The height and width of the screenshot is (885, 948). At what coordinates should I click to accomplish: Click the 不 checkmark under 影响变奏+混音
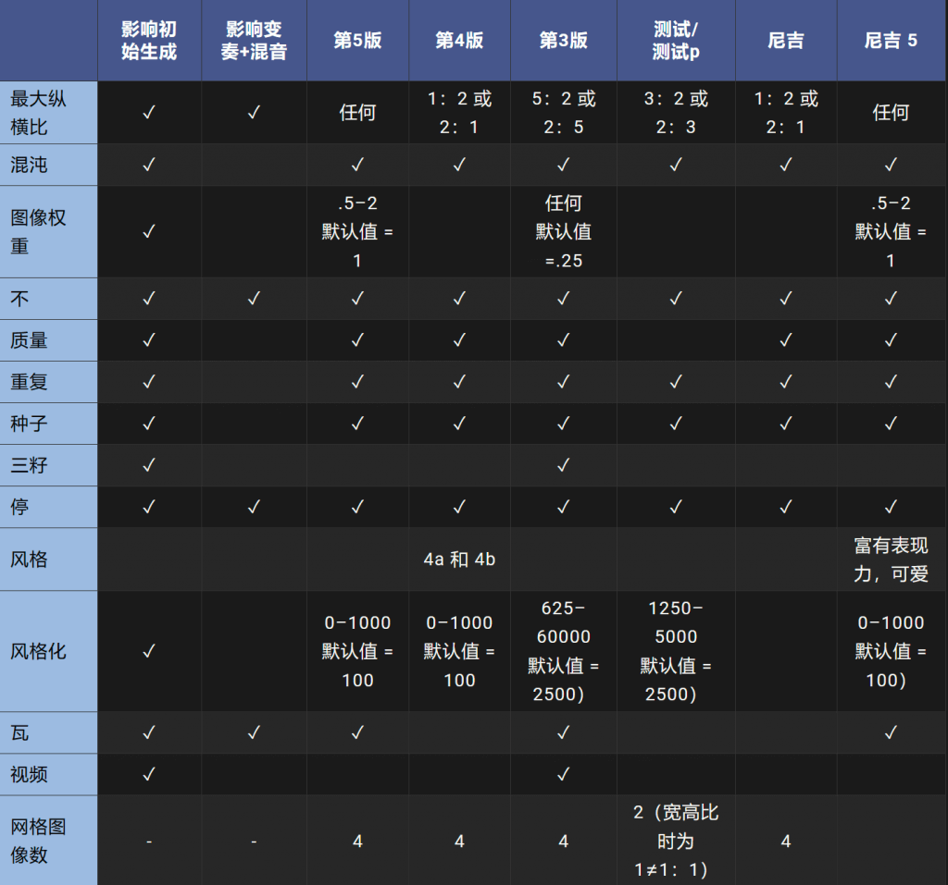pos(254,299)
